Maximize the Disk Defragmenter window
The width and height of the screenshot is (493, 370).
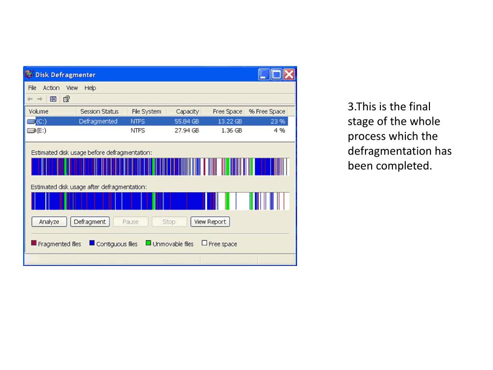tap(276, 75)
